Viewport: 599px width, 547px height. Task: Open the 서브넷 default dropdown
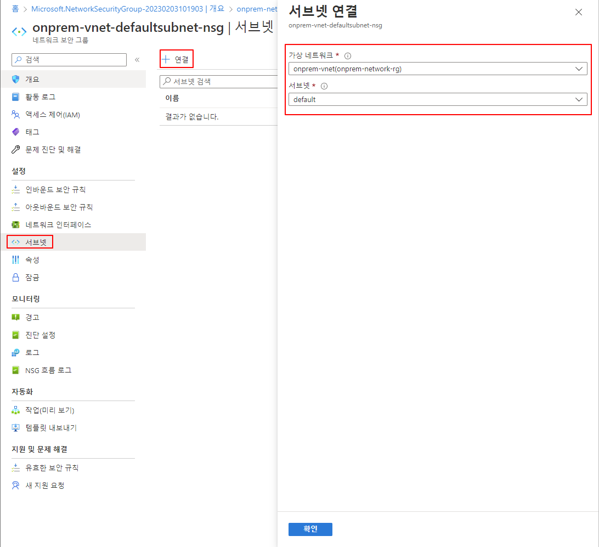coord(438,99)
